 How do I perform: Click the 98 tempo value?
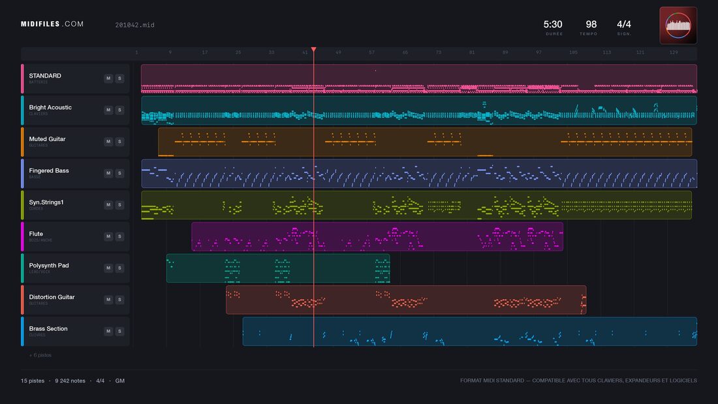click(591, 24)
